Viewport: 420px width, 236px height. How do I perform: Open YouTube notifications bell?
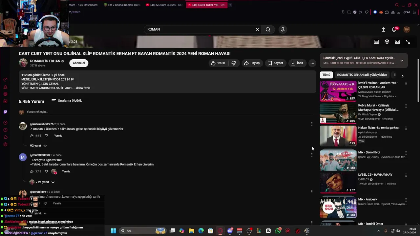(x=394, y=29)
